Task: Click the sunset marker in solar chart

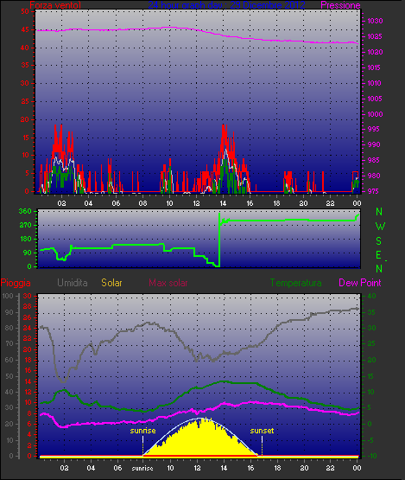Action: tap(262, 431)
